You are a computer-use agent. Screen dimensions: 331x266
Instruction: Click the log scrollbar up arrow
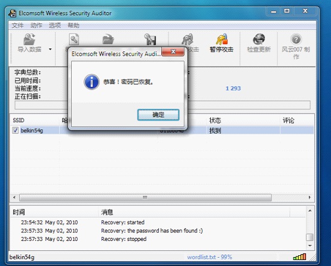coord(309,210)
